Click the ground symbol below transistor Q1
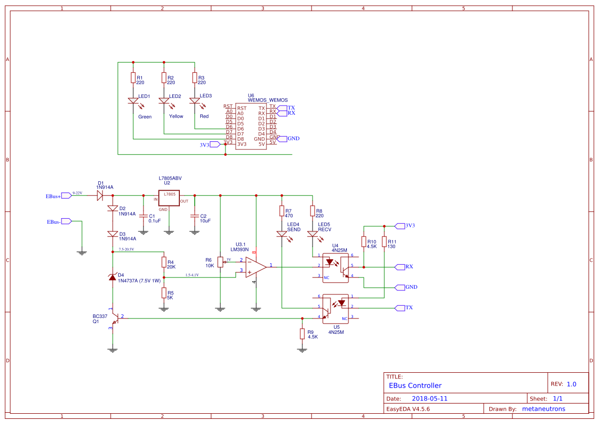This screenshot has width=599, height=424. (112, 350)
